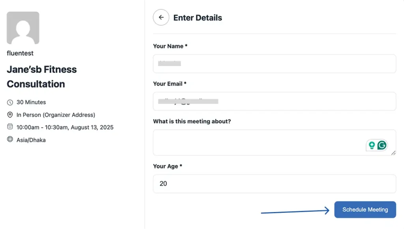Viewport: 404px width, 229px height.
Task: Open Grammarly suggestions via the lightbulb icon
Action: (371, 145)
